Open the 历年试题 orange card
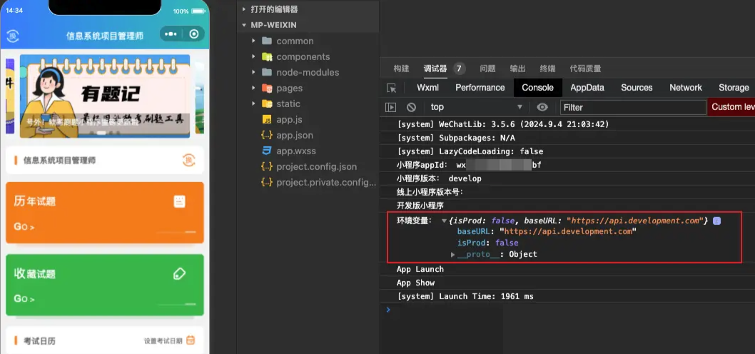The image size is (755, 354). [x=104, y=213]
